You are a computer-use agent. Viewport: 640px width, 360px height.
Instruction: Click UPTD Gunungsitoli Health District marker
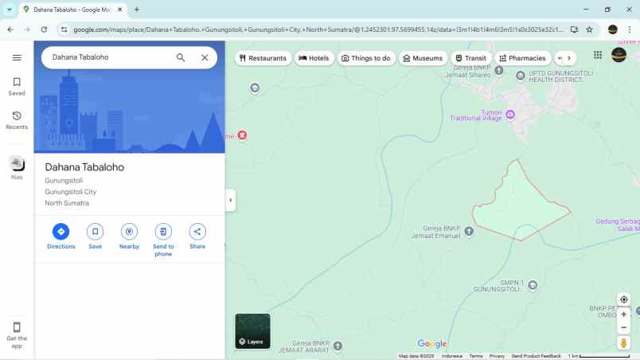click(521, 76)
